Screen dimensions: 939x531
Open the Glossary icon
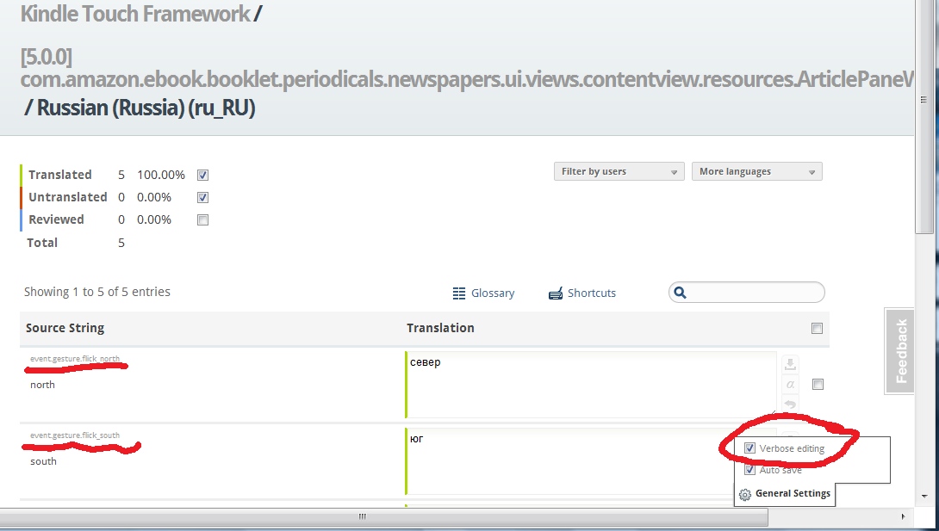coord(458,293)
